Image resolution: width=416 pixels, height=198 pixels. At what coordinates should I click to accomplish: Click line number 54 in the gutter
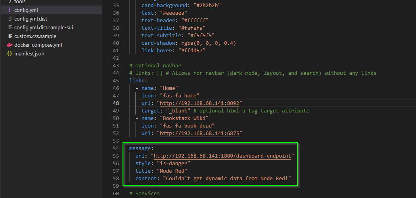[x=116, y=148]
